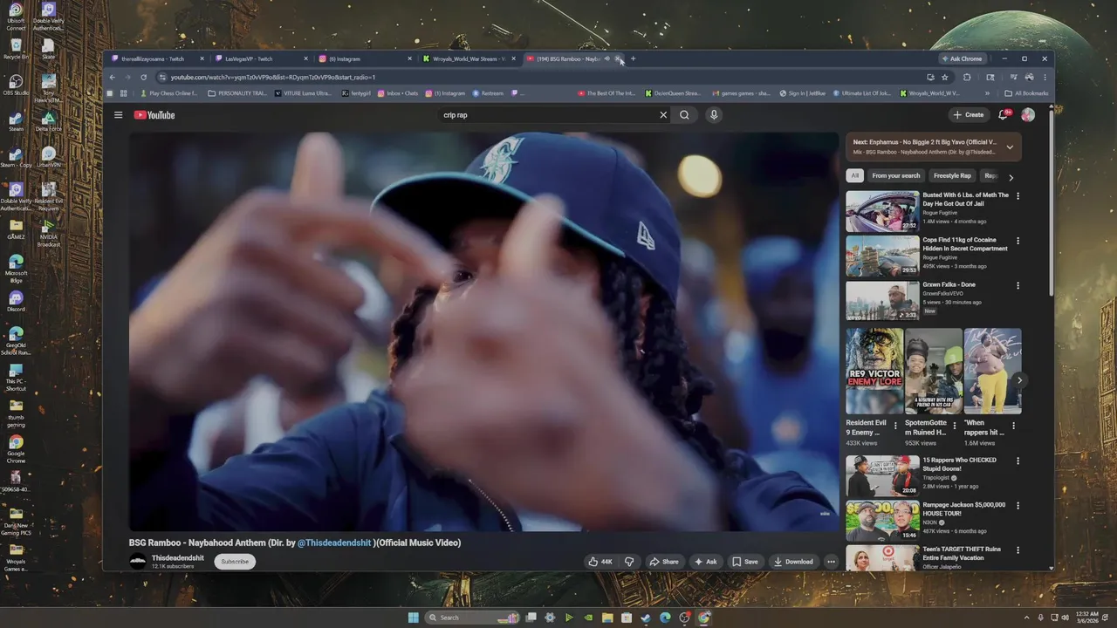Save the video to a playlist

pos(745,562)
